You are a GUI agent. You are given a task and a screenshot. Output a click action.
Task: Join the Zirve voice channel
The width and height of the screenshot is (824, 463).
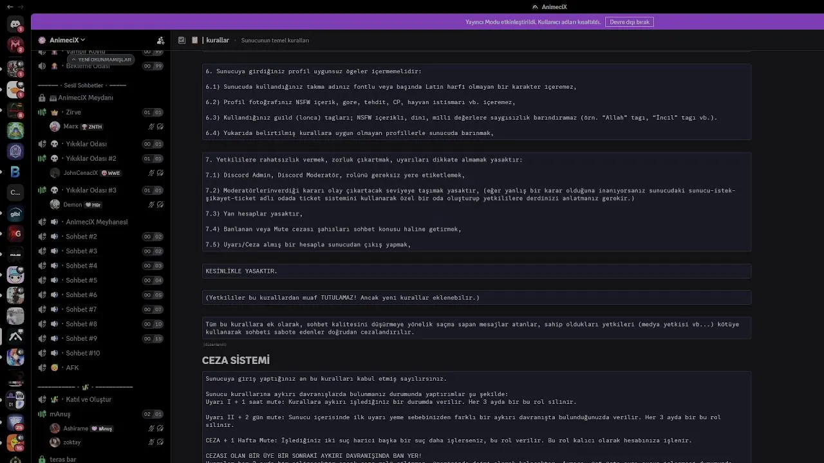73,113
